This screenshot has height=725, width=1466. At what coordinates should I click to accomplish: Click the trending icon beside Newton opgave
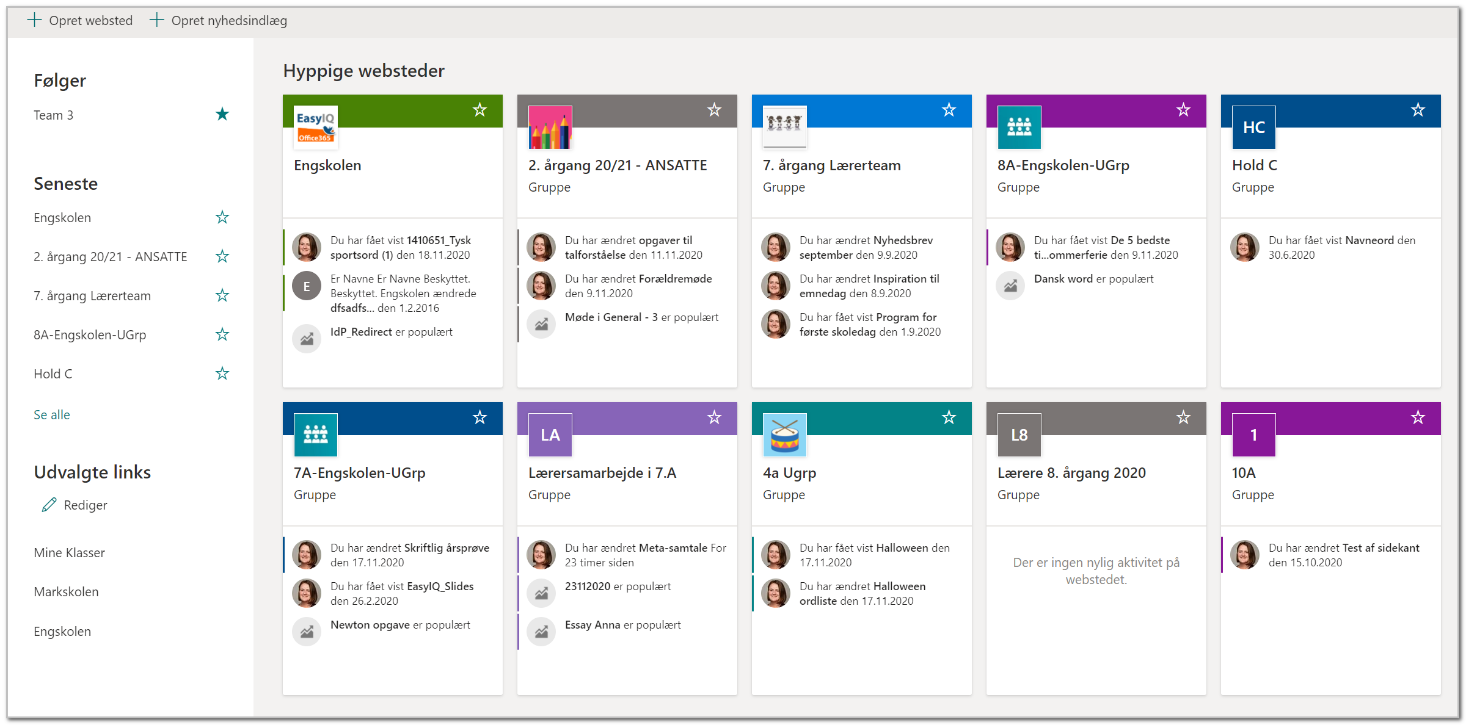pyautogui.click(x=307, y=632)
